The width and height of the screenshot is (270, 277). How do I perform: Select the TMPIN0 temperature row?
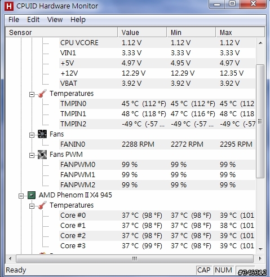[157, 104]
